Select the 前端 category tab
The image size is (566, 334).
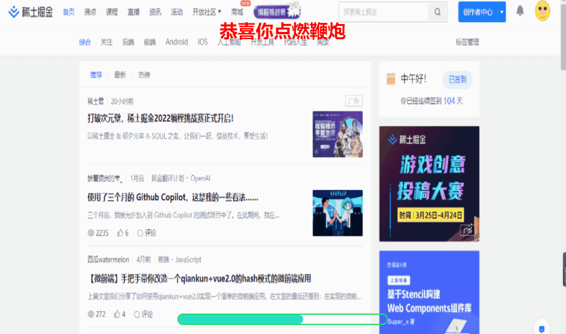pos(150,42)
